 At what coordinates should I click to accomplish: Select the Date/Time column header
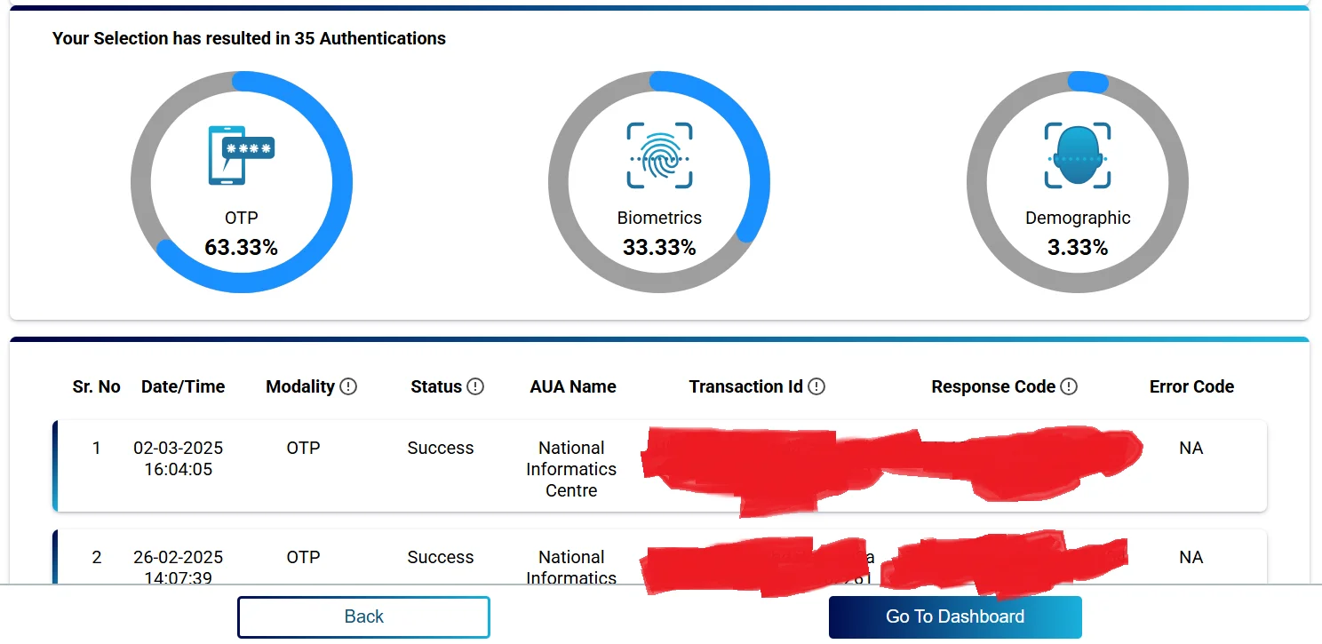tap(183, 386)
